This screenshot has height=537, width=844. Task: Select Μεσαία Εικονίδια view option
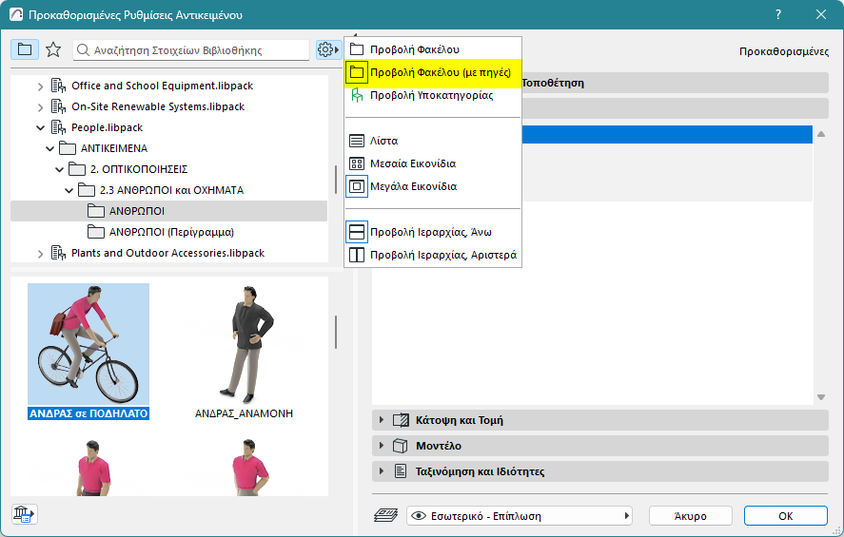click(433, 163)
